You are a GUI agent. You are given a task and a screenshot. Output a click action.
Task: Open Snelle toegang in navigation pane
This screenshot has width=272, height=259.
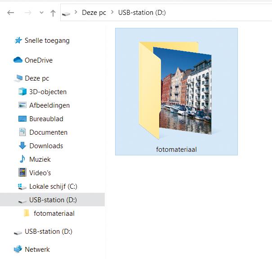tap(47, 41)
